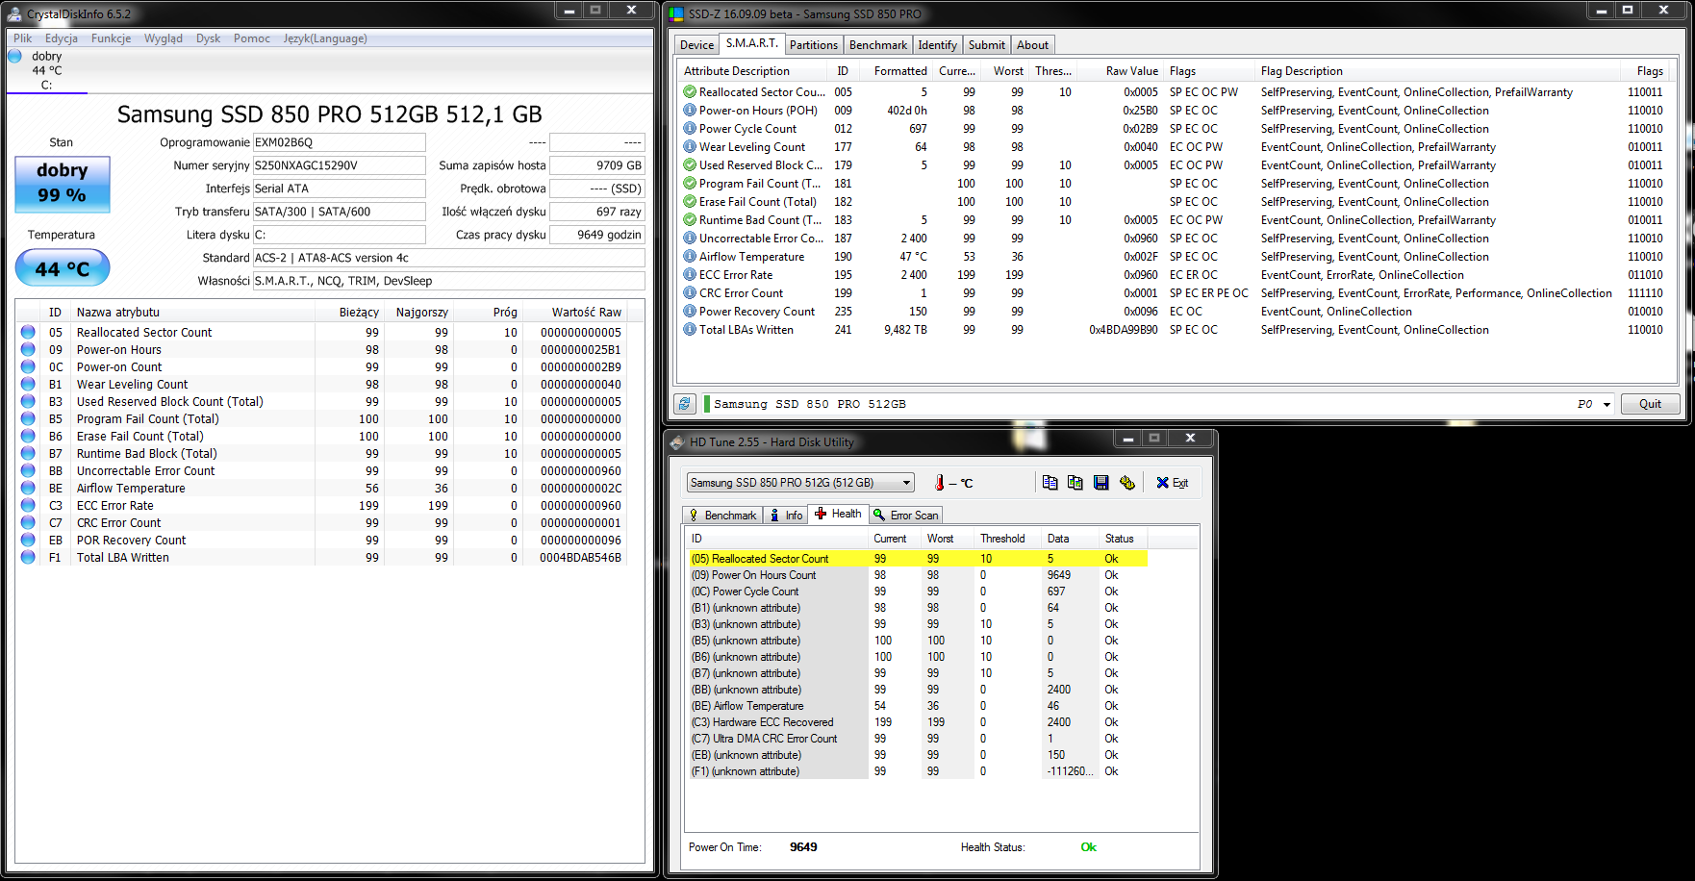Switch to the Partitions tab in SSD-Z
1695x881 pixels.
814,45
